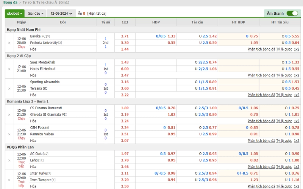Click 1x2 link in CSM Focsani row
Viewport: 303px width, 189px height.
point(297,141)
